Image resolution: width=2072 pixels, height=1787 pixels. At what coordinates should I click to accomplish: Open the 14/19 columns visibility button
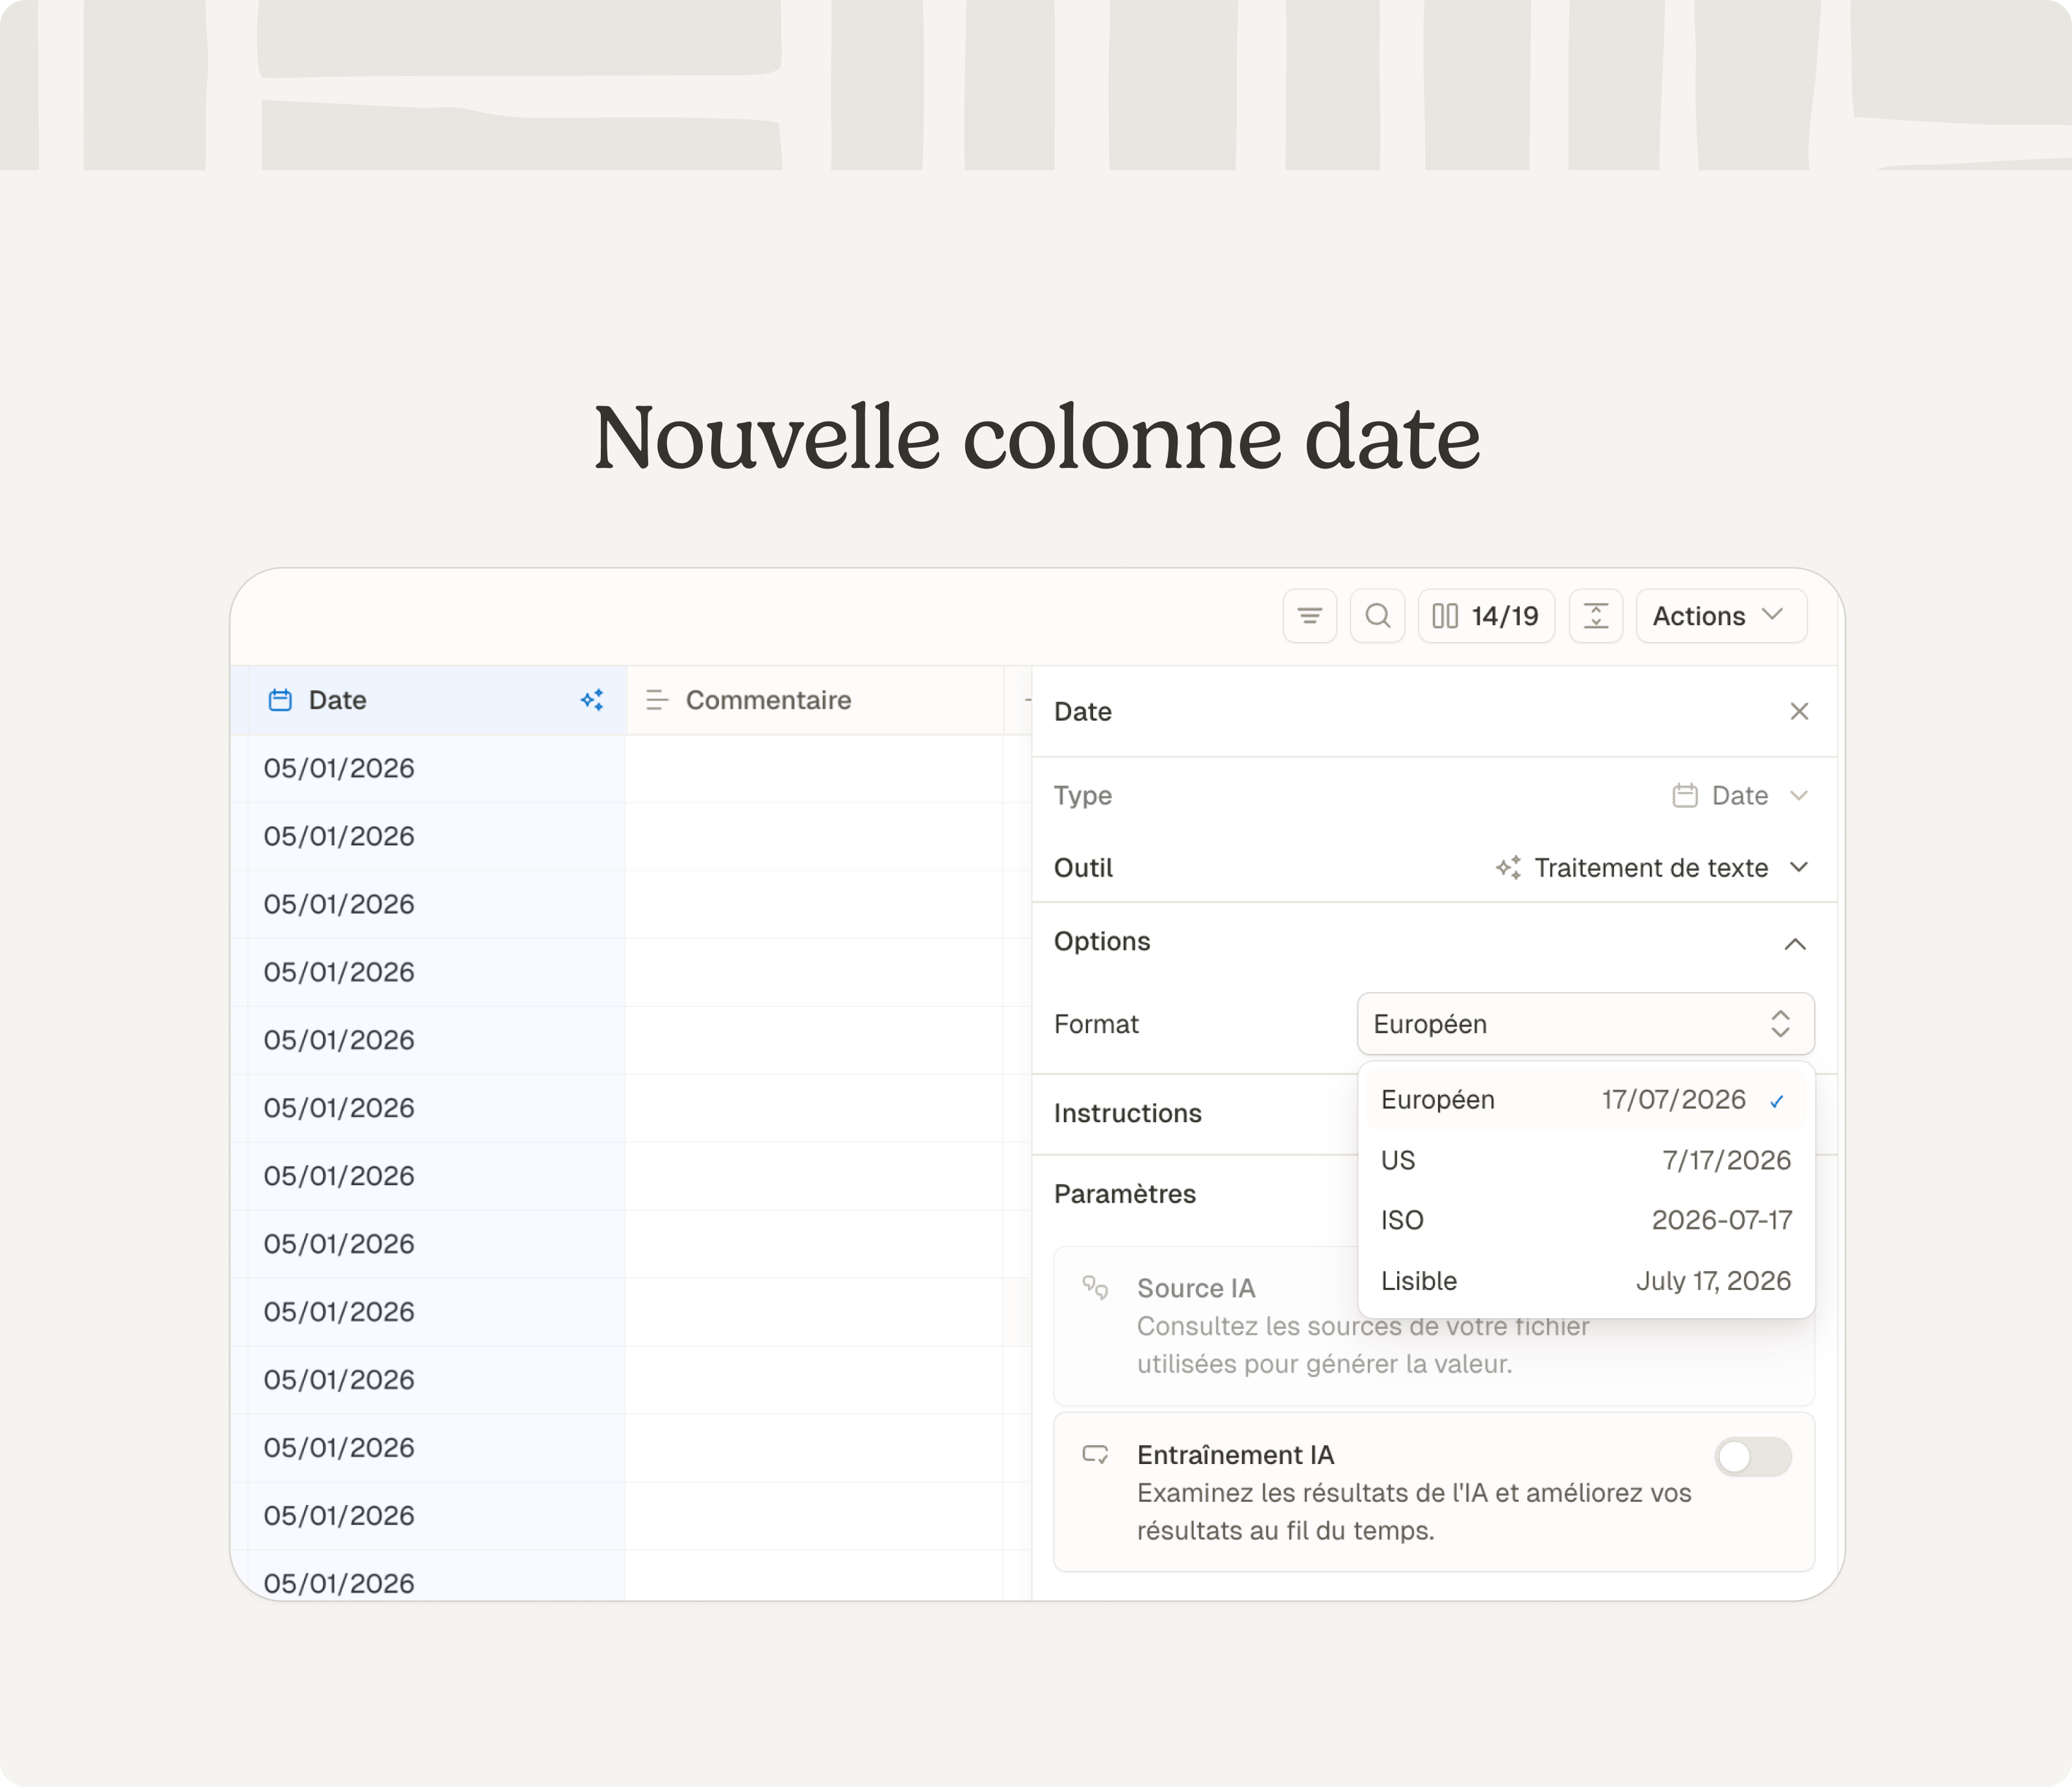[1486, 616]
